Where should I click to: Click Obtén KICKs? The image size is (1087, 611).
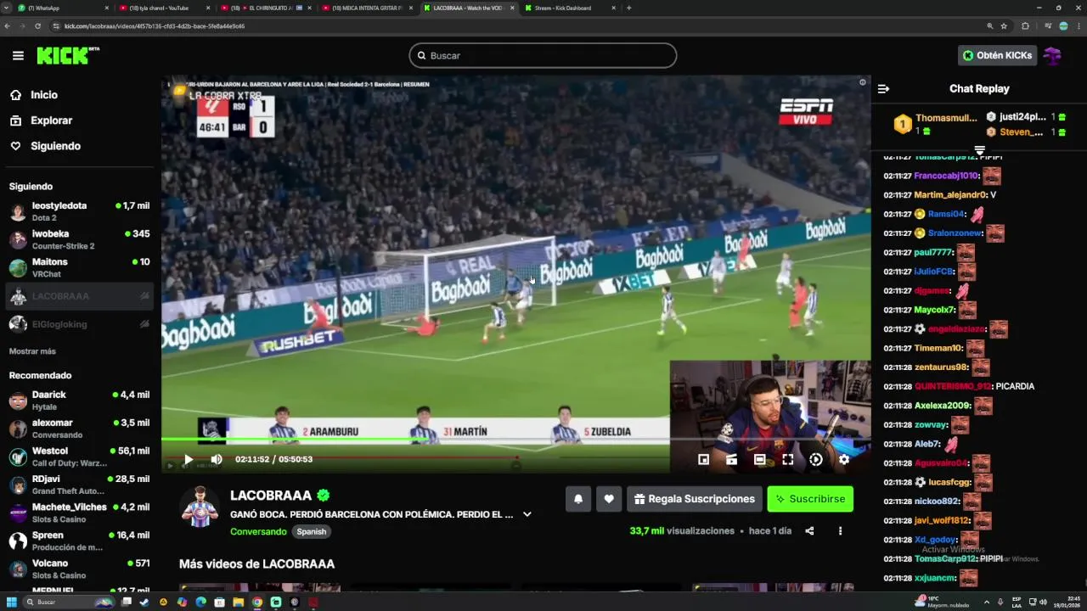tap(997, 55)
